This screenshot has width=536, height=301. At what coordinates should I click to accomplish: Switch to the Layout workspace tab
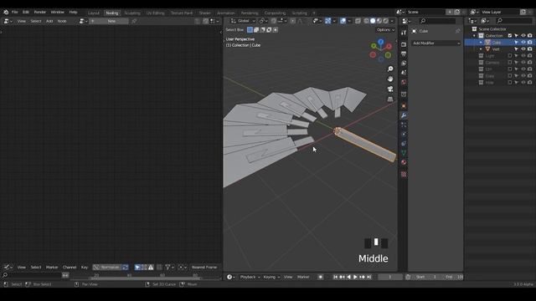93,13
